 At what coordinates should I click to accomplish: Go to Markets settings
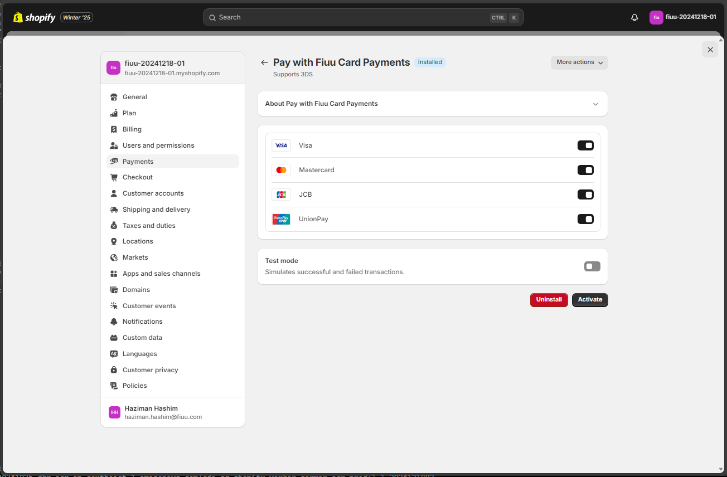point(173,257)
